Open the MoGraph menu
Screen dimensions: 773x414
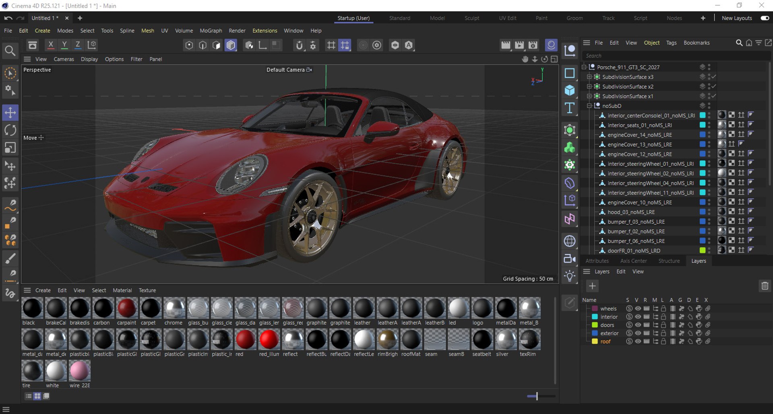tap(211, 31)
